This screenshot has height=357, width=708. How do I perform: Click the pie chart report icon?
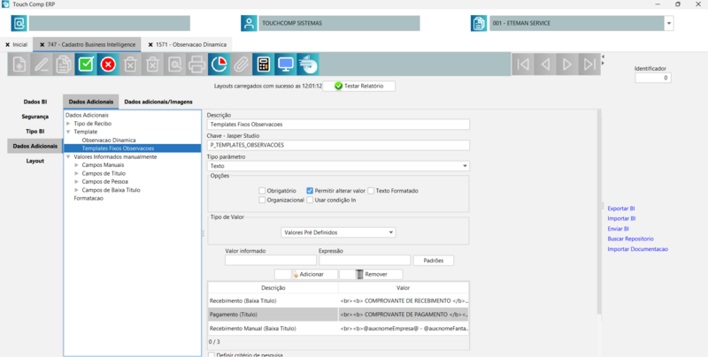pos(219,64)
